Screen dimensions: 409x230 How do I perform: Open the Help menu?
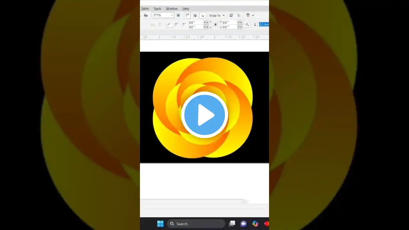pos(186,9)
